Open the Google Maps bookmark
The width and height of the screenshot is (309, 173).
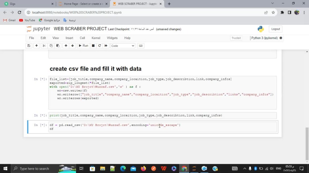(x=49, y=20)
